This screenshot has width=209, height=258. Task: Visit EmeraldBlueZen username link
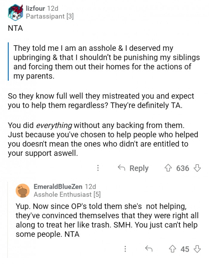click(x=58, y=187)
